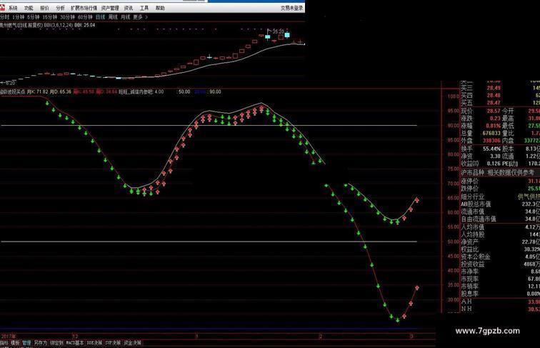Viewport: 540px width, 348px height.
Task: Open the 分析 menu
Action: tap(60, 8)
